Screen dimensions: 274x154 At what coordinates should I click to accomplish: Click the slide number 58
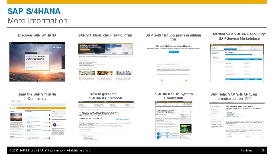[x=263, y=151]
